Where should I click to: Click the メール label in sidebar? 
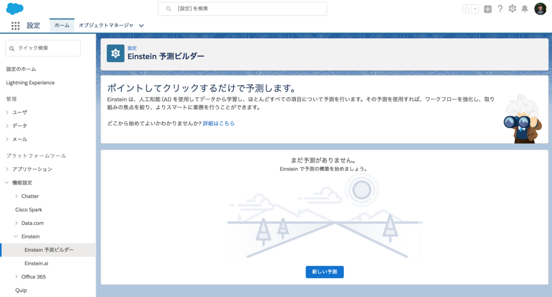(x=20, y=139)
